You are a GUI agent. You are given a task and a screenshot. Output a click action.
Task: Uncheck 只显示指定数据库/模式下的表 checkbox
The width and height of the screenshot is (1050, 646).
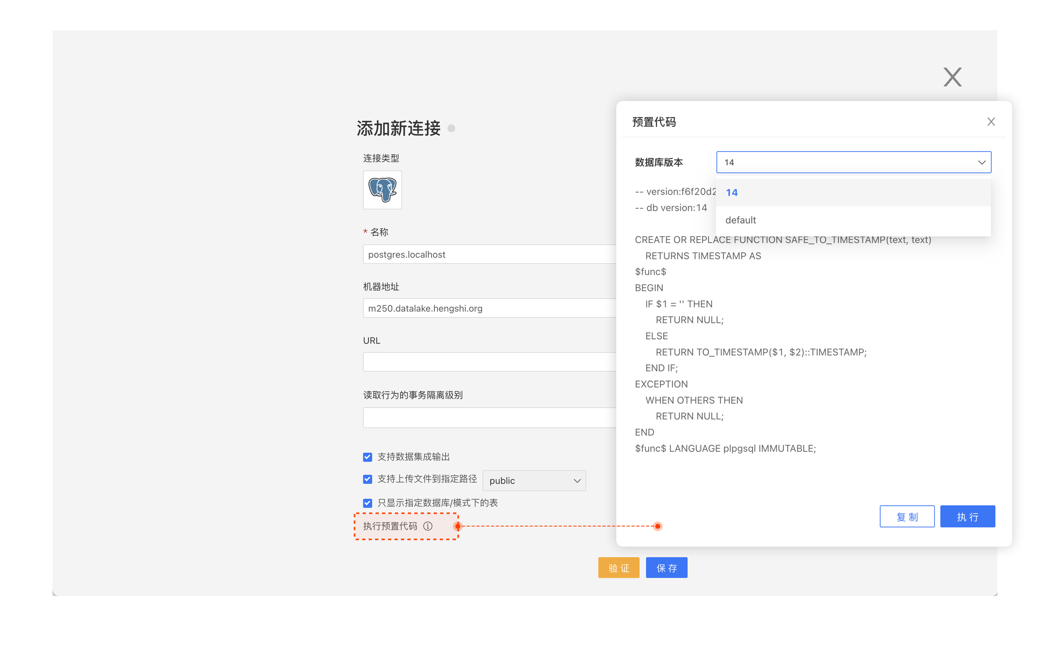[367, 503]
